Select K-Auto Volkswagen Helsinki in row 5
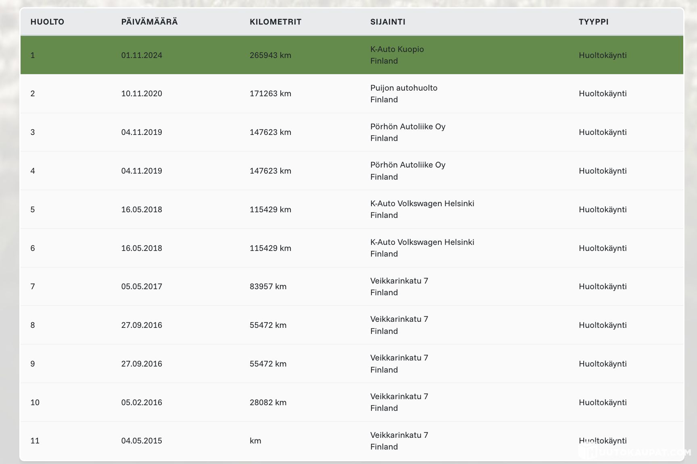Screen dimensions: 697x464 tap(422, 203)
